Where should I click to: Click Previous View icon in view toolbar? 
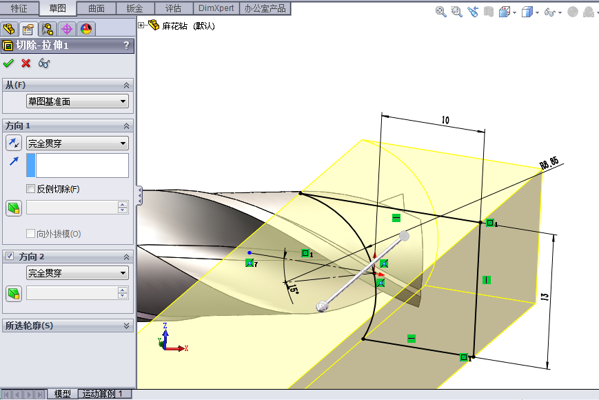point(472,12)
